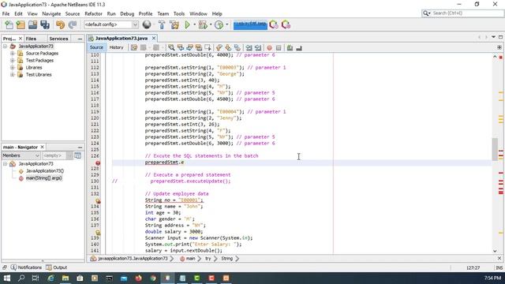505x284 pixels.
Task: Click the editor vertical scrollbar thumb
Action: tap(495, 149)
